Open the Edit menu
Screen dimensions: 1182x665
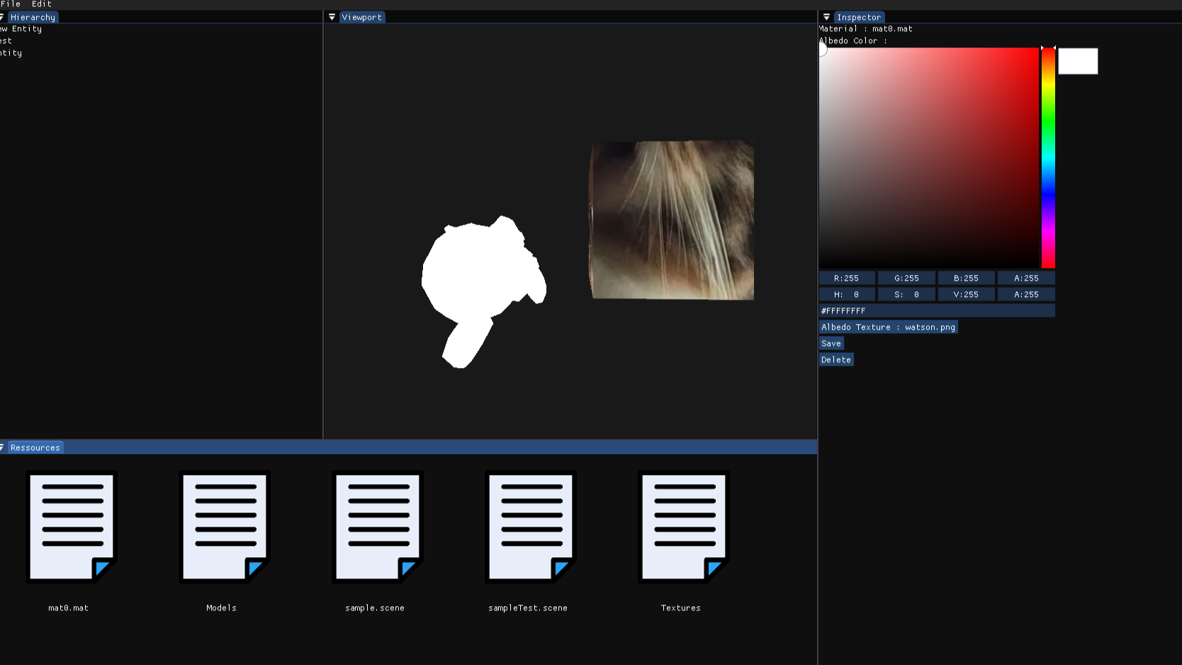[41, 4]
